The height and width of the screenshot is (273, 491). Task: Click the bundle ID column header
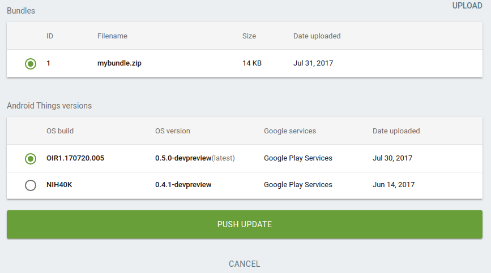pyautogui.click(x=50, y=36)
